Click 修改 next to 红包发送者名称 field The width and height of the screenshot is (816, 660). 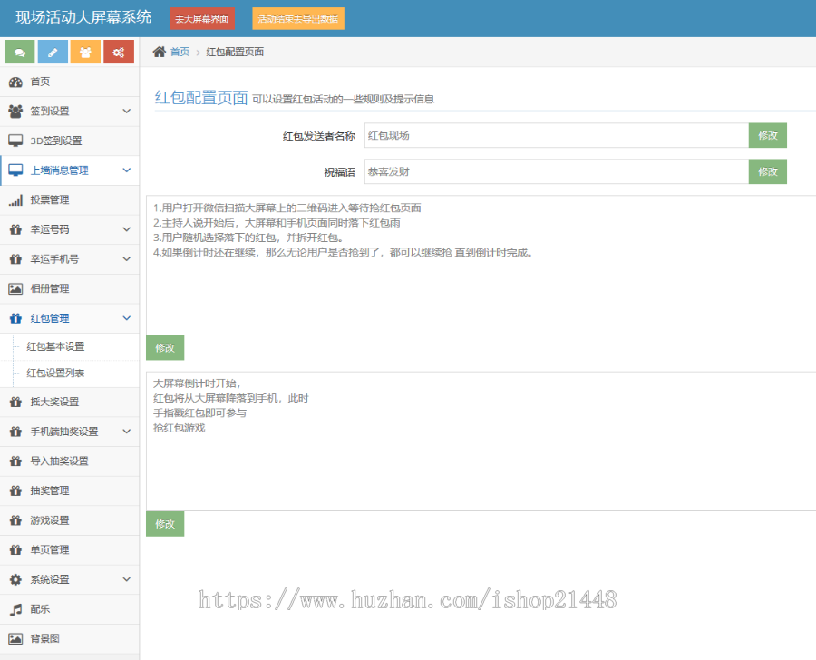pos(768,135)
